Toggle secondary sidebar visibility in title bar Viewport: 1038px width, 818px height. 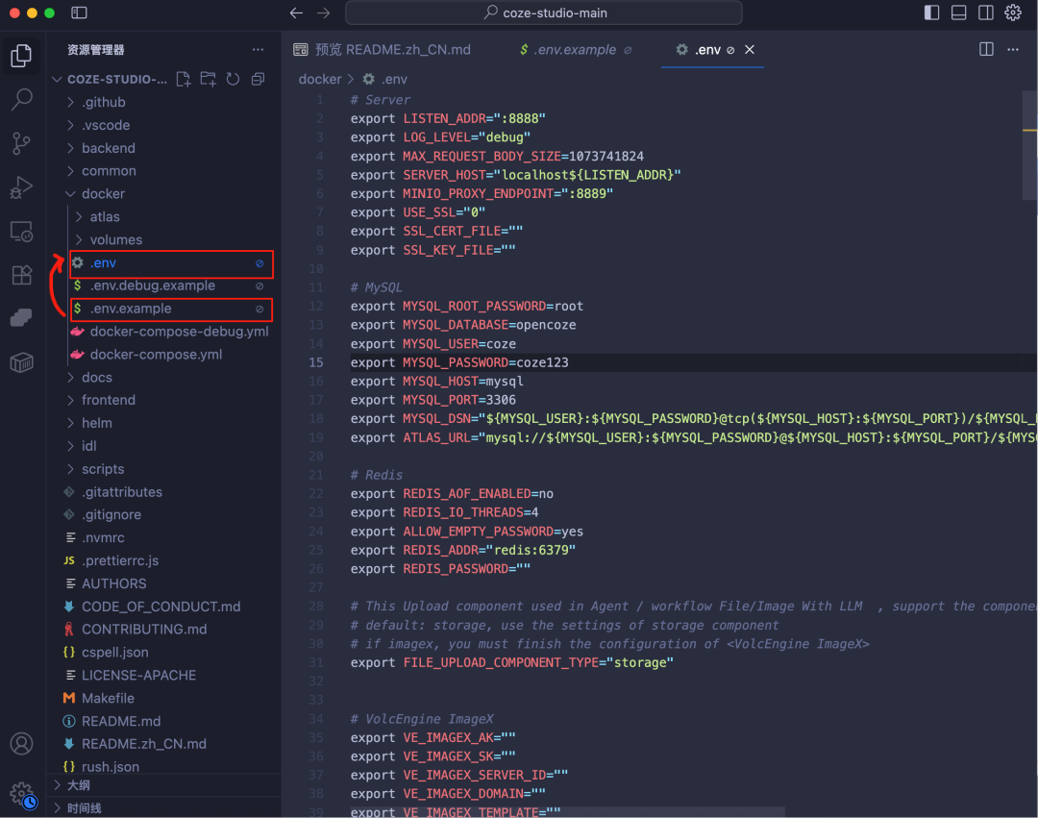coord(986,12)
